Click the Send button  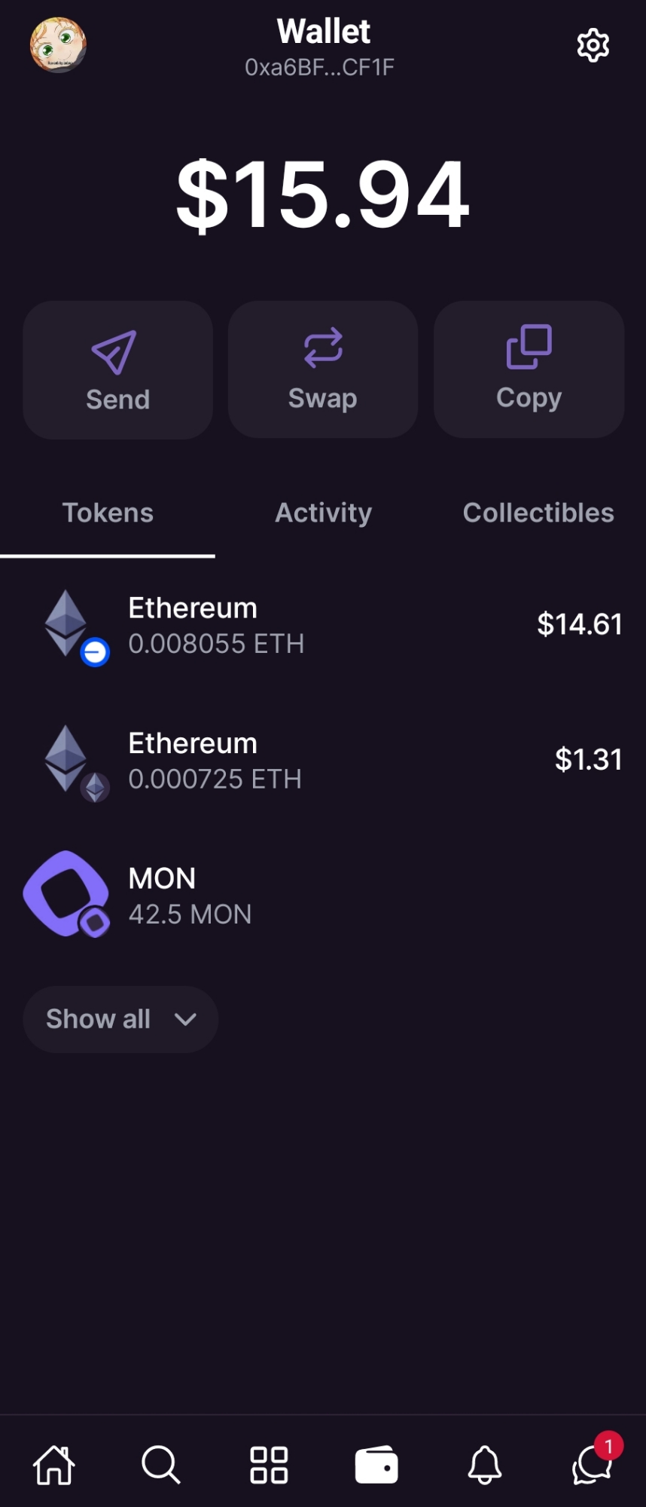[x=117, y=370]
